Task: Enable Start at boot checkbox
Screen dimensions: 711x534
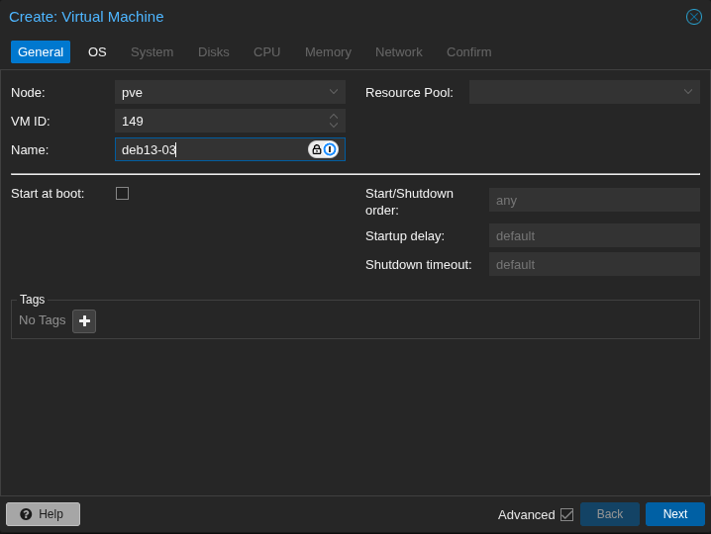Action: point(122,194)
